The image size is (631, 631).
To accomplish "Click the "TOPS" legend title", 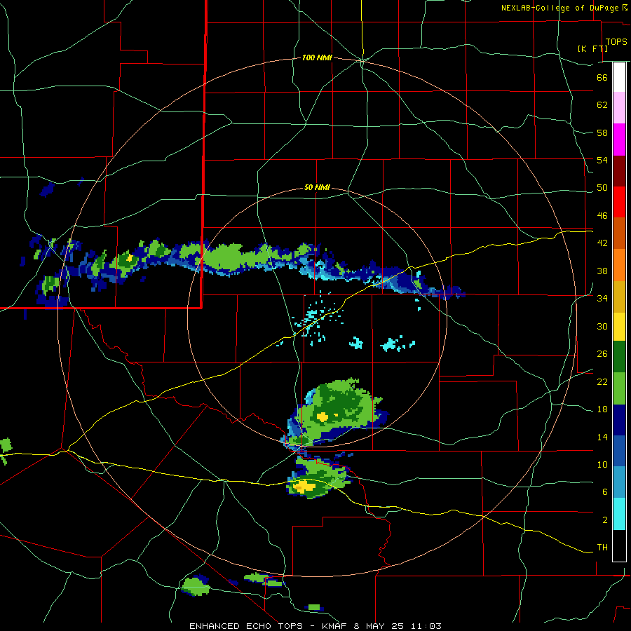I will pyautogui.click(x=616, y=42).
